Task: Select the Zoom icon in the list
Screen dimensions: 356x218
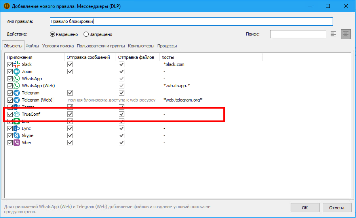Action: pyautogui.click(x=17, y=71)
